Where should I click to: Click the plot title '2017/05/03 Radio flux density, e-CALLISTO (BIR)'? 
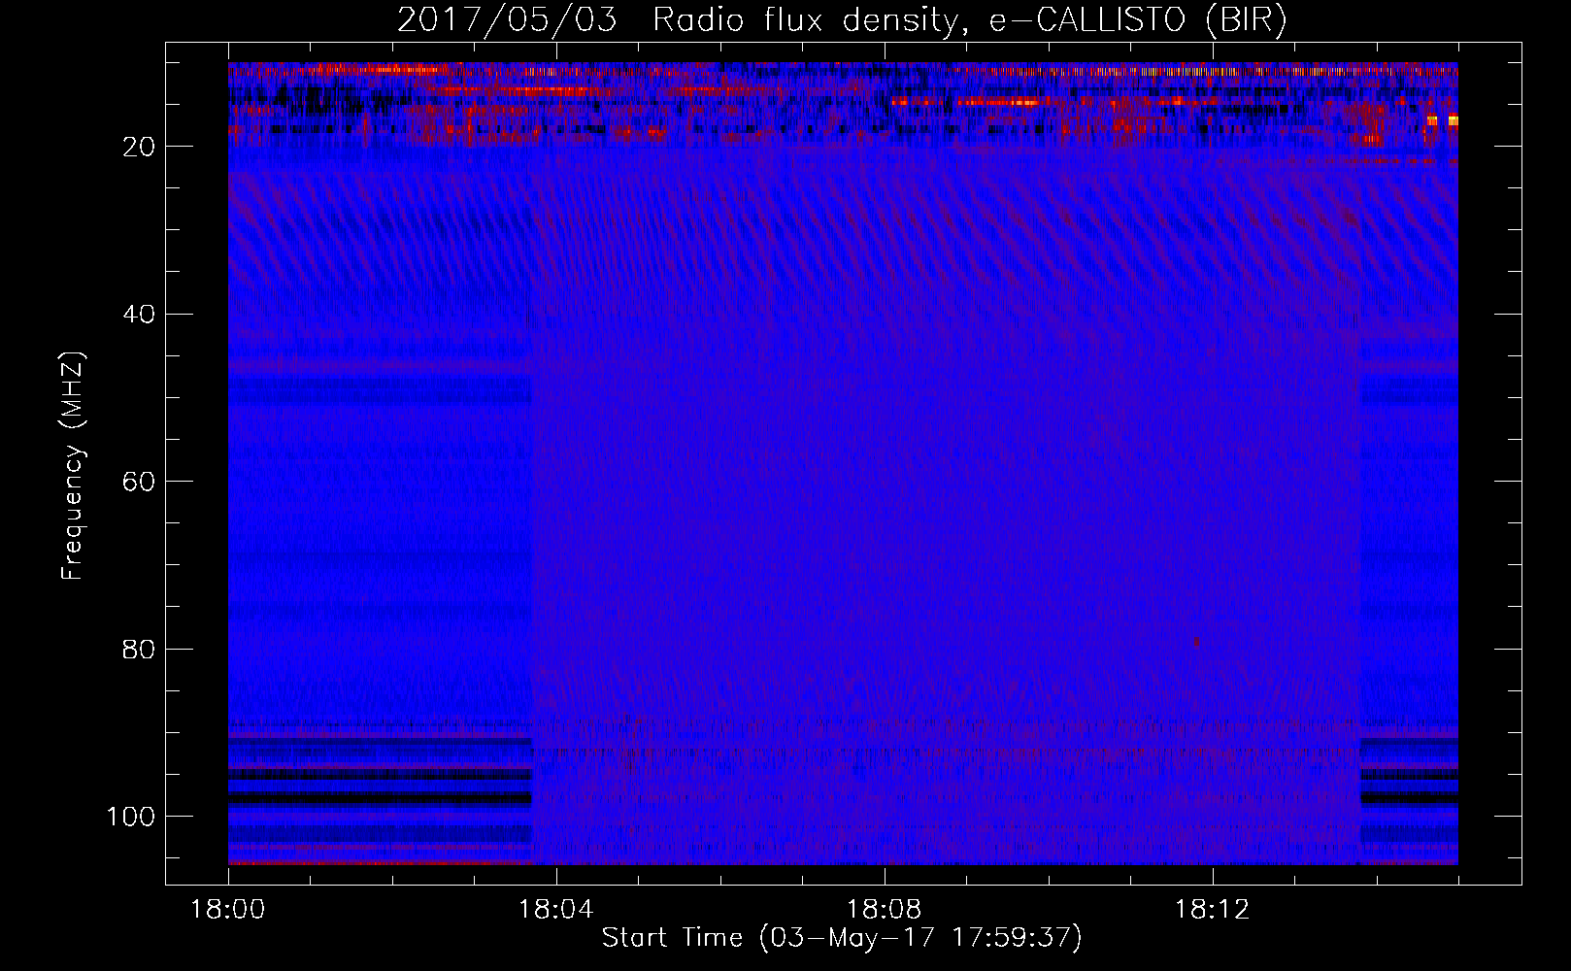(842, 20)
